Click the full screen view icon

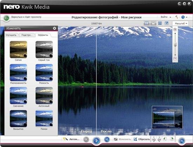pos(166,23)
